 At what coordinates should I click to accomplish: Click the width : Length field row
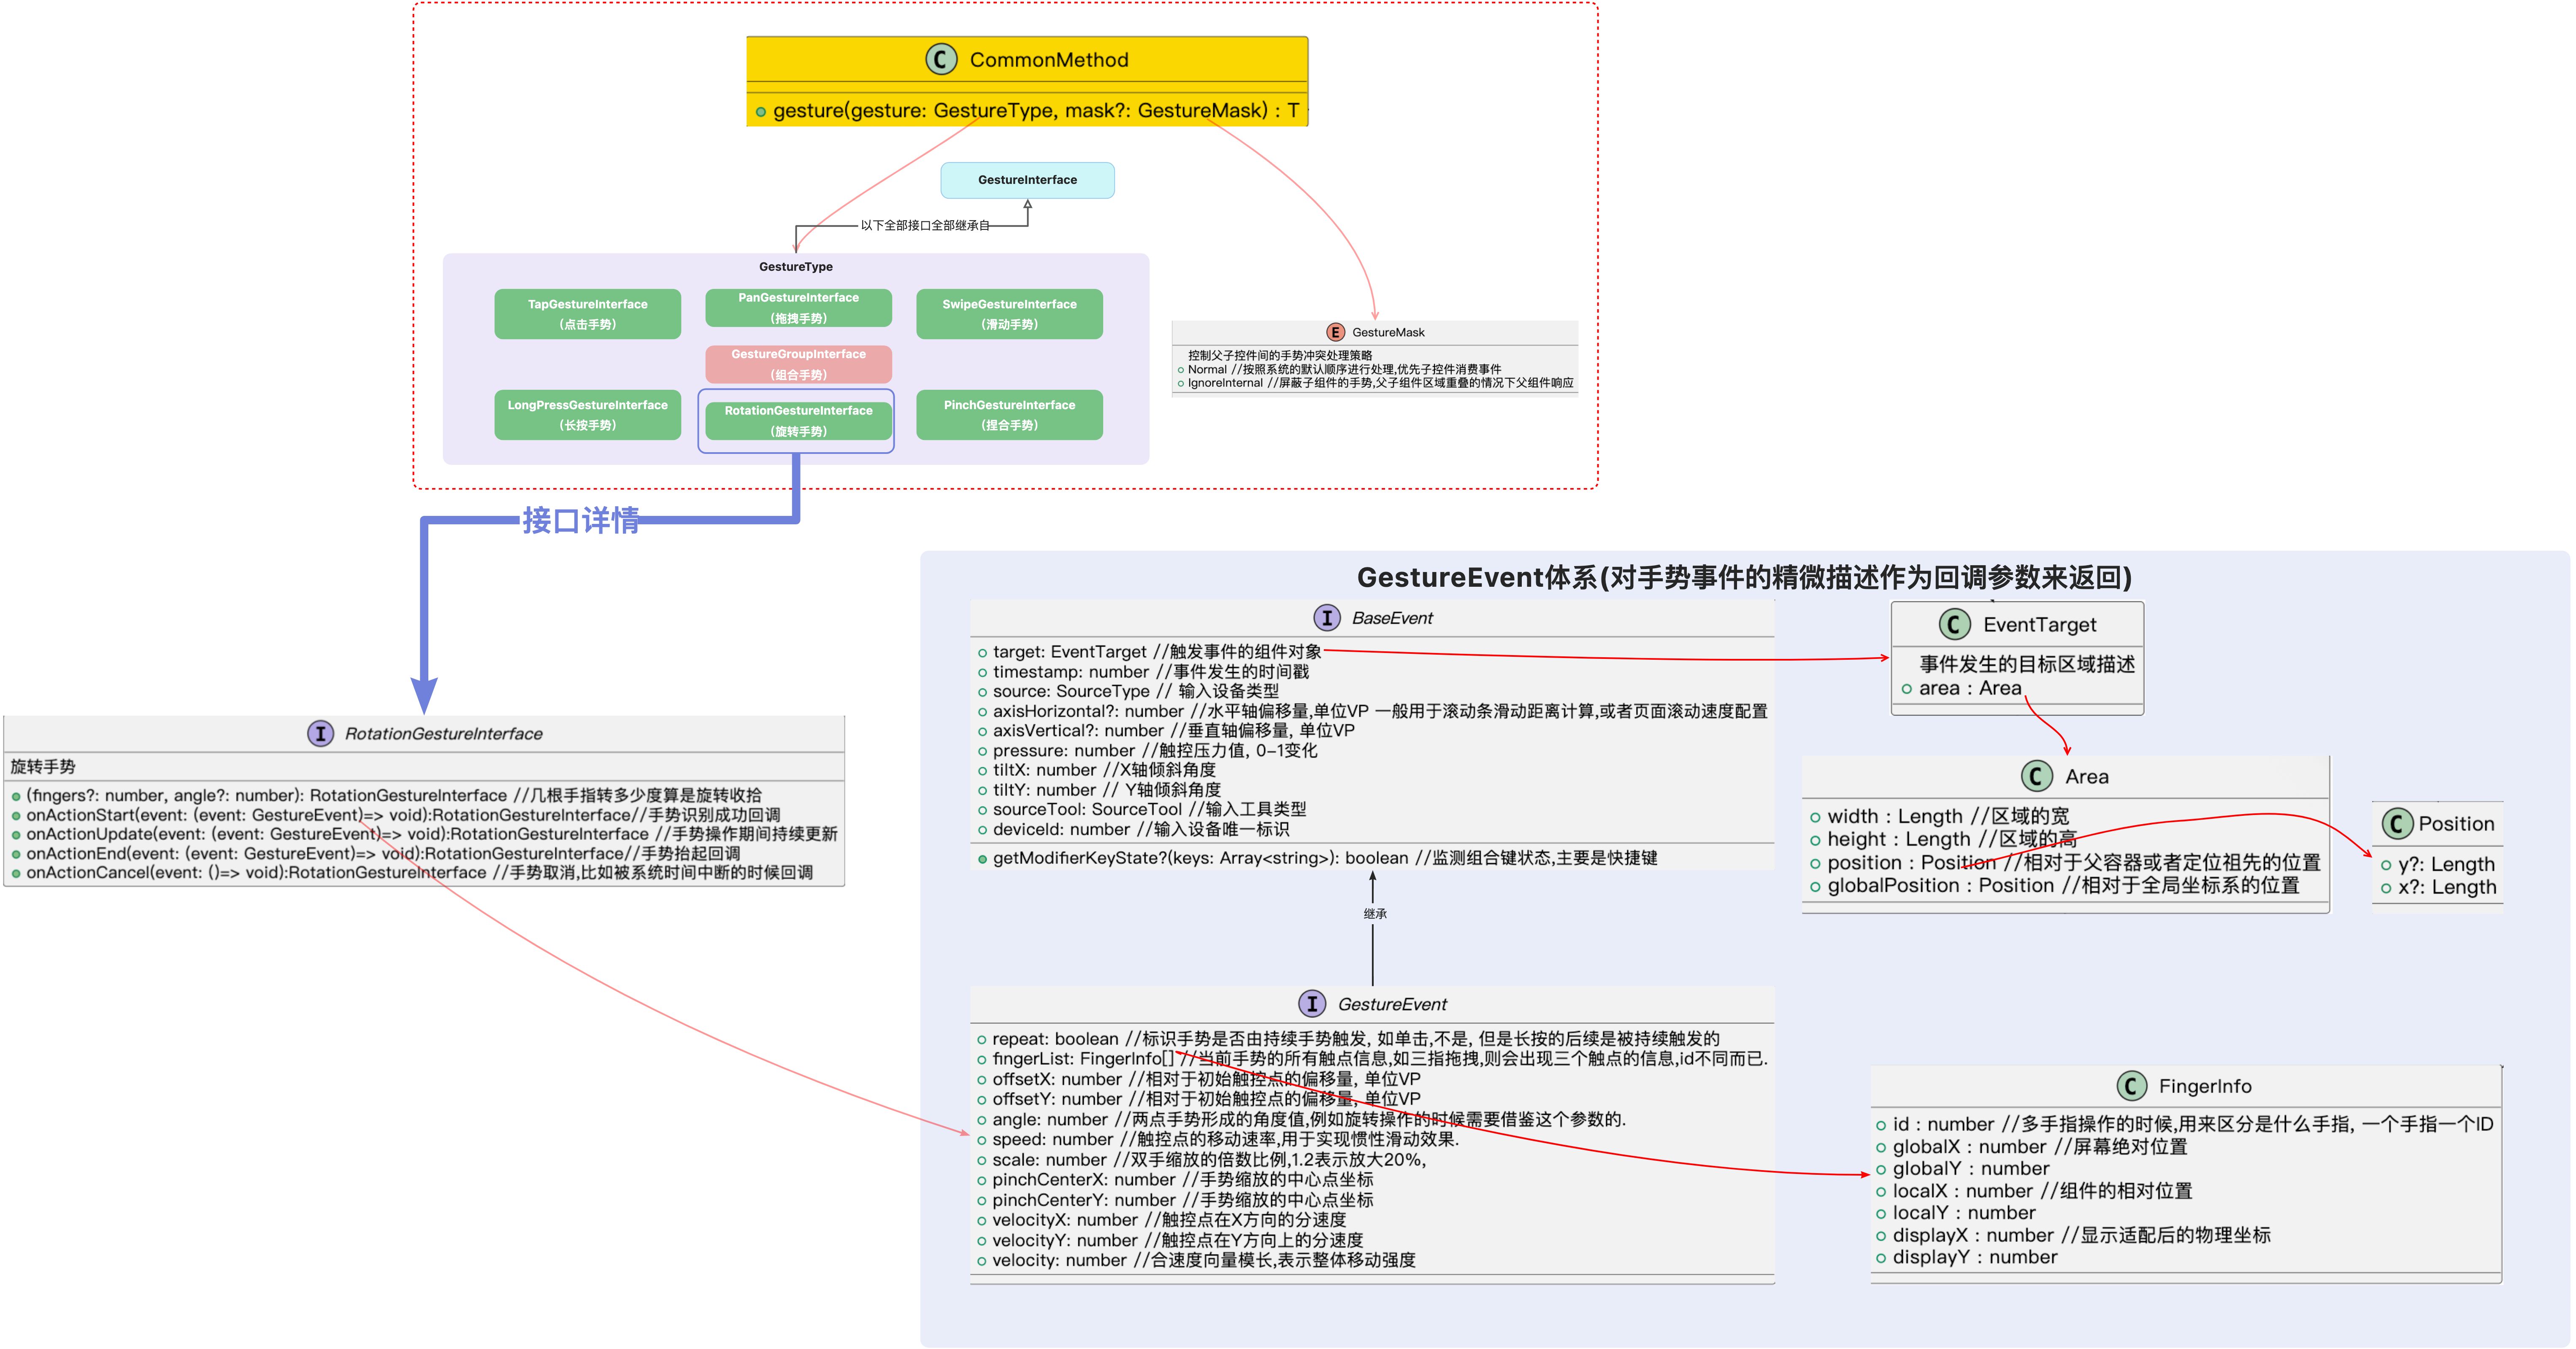(x=1939, y=815)
